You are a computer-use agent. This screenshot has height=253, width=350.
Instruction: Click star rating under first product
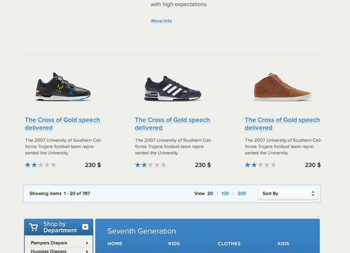tap(40, 165)
